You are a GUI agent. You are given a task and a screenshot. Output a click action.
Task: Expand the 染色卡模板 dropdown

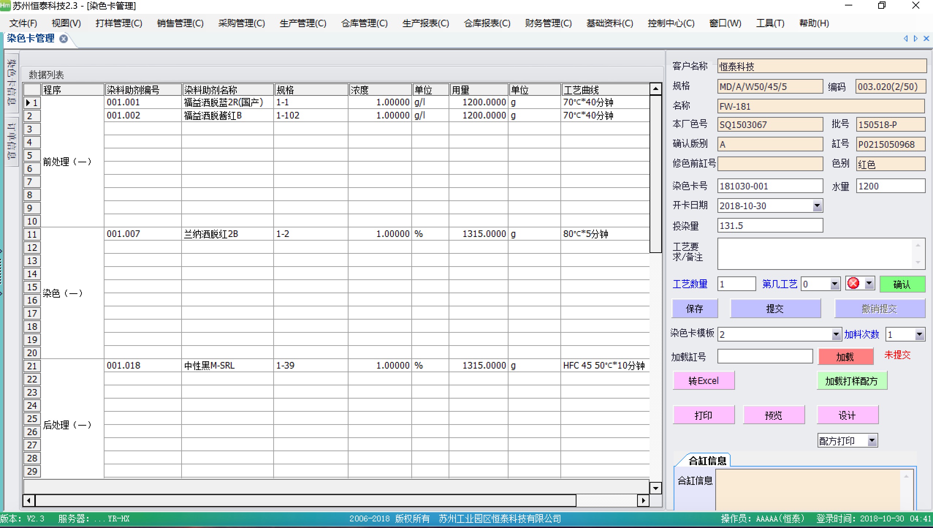(x=836, y=334)
